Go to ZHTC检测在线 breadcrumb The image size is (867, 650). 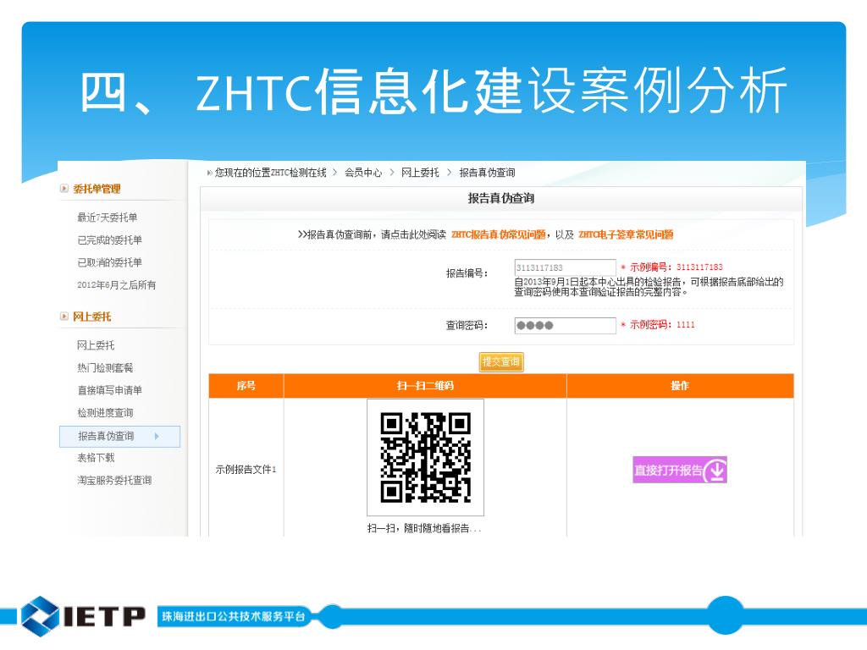tap(299, 173)
